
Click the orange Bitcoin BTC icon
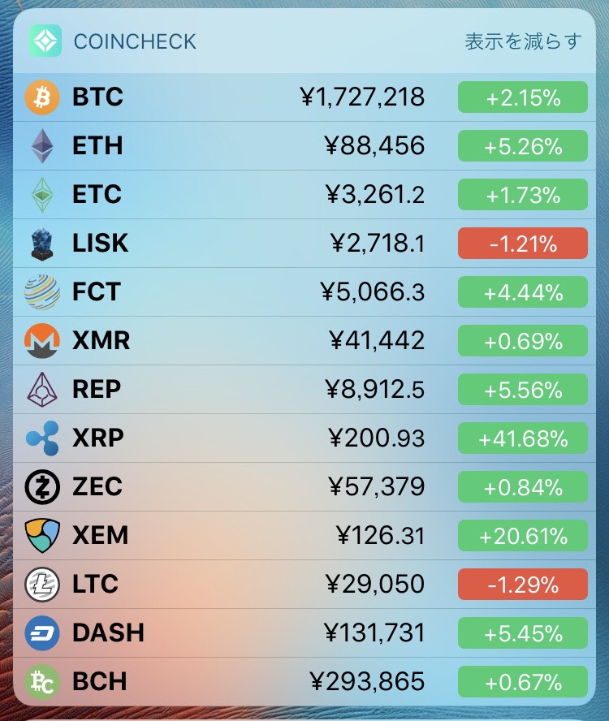point(42,97)
